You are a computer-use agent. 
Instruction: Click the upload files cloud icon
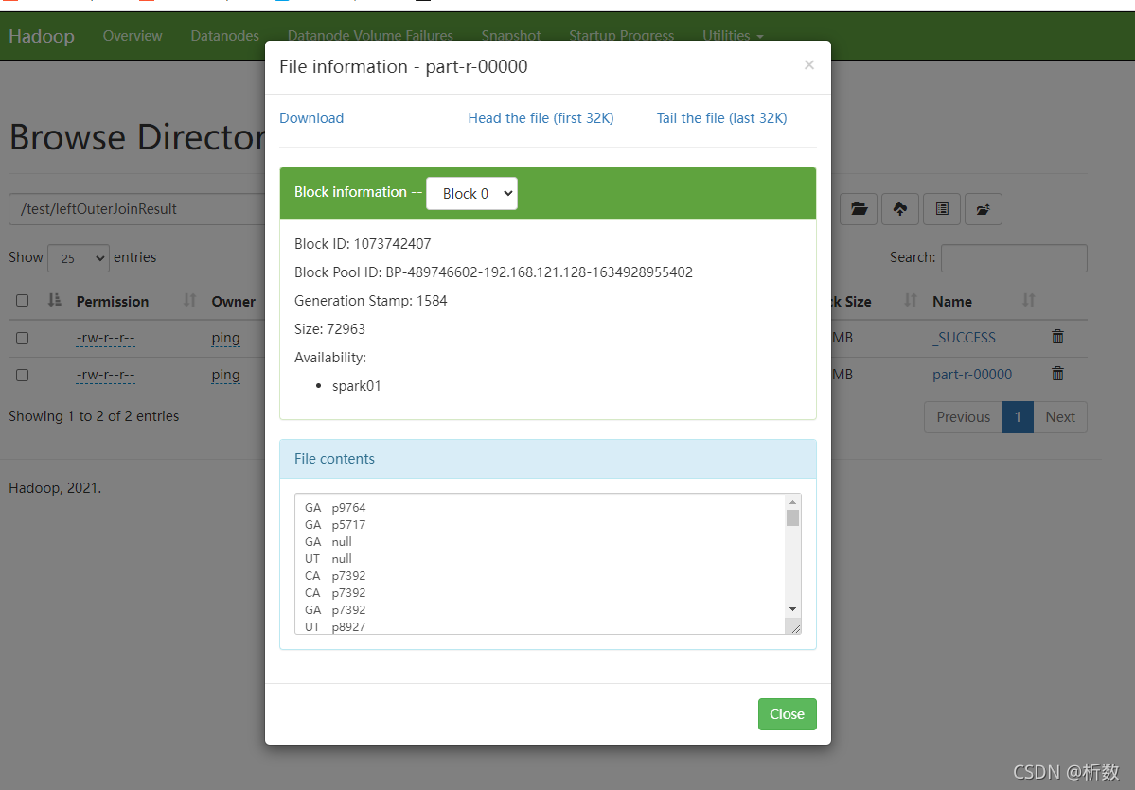click(x=899, y=209)
